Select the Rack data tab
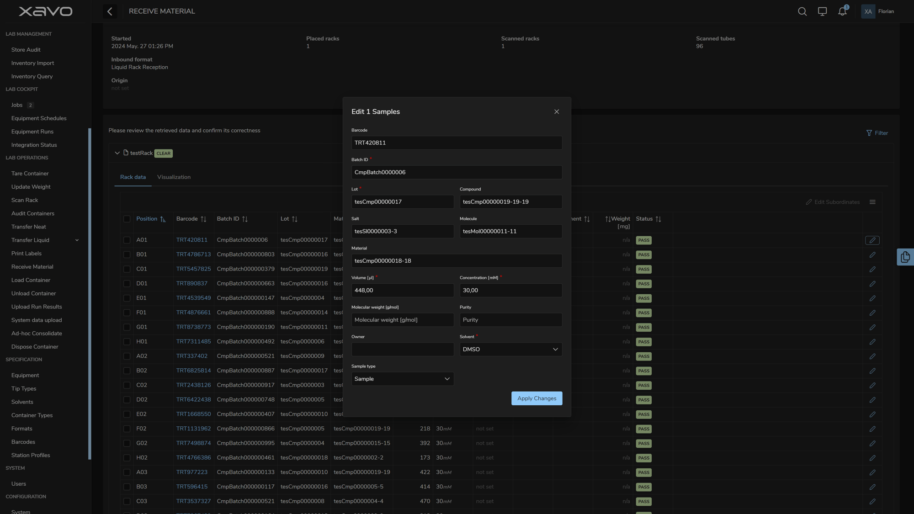 point(133,177)
